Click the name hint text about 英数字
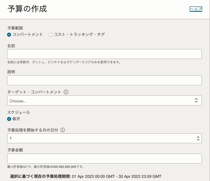The width and height of the screenshot is (210, 181). (x=64, y=62)
